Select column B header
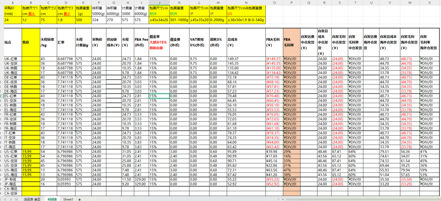 (31, 2)
